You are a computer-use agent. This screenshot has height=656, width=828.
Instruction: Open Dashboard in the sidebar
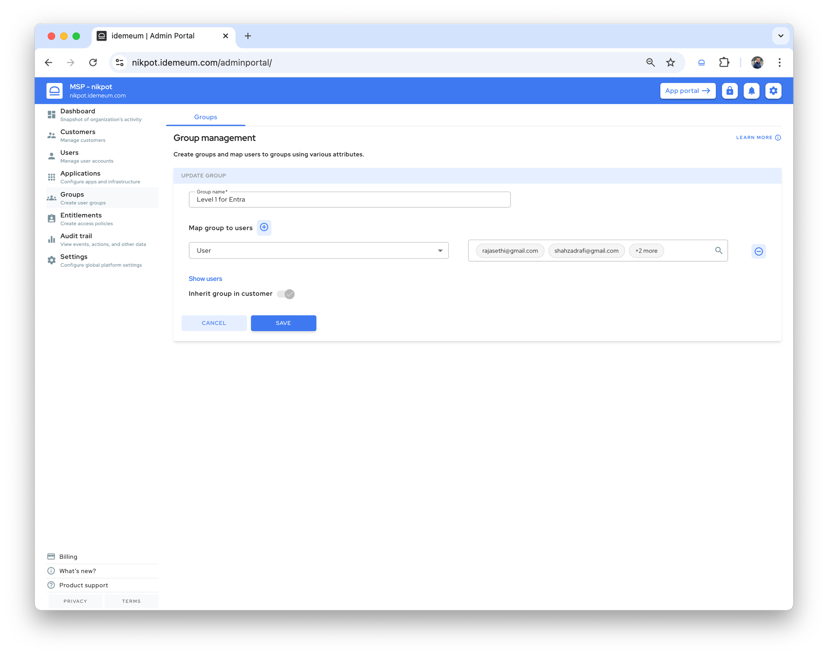click(x=102, y=115)
